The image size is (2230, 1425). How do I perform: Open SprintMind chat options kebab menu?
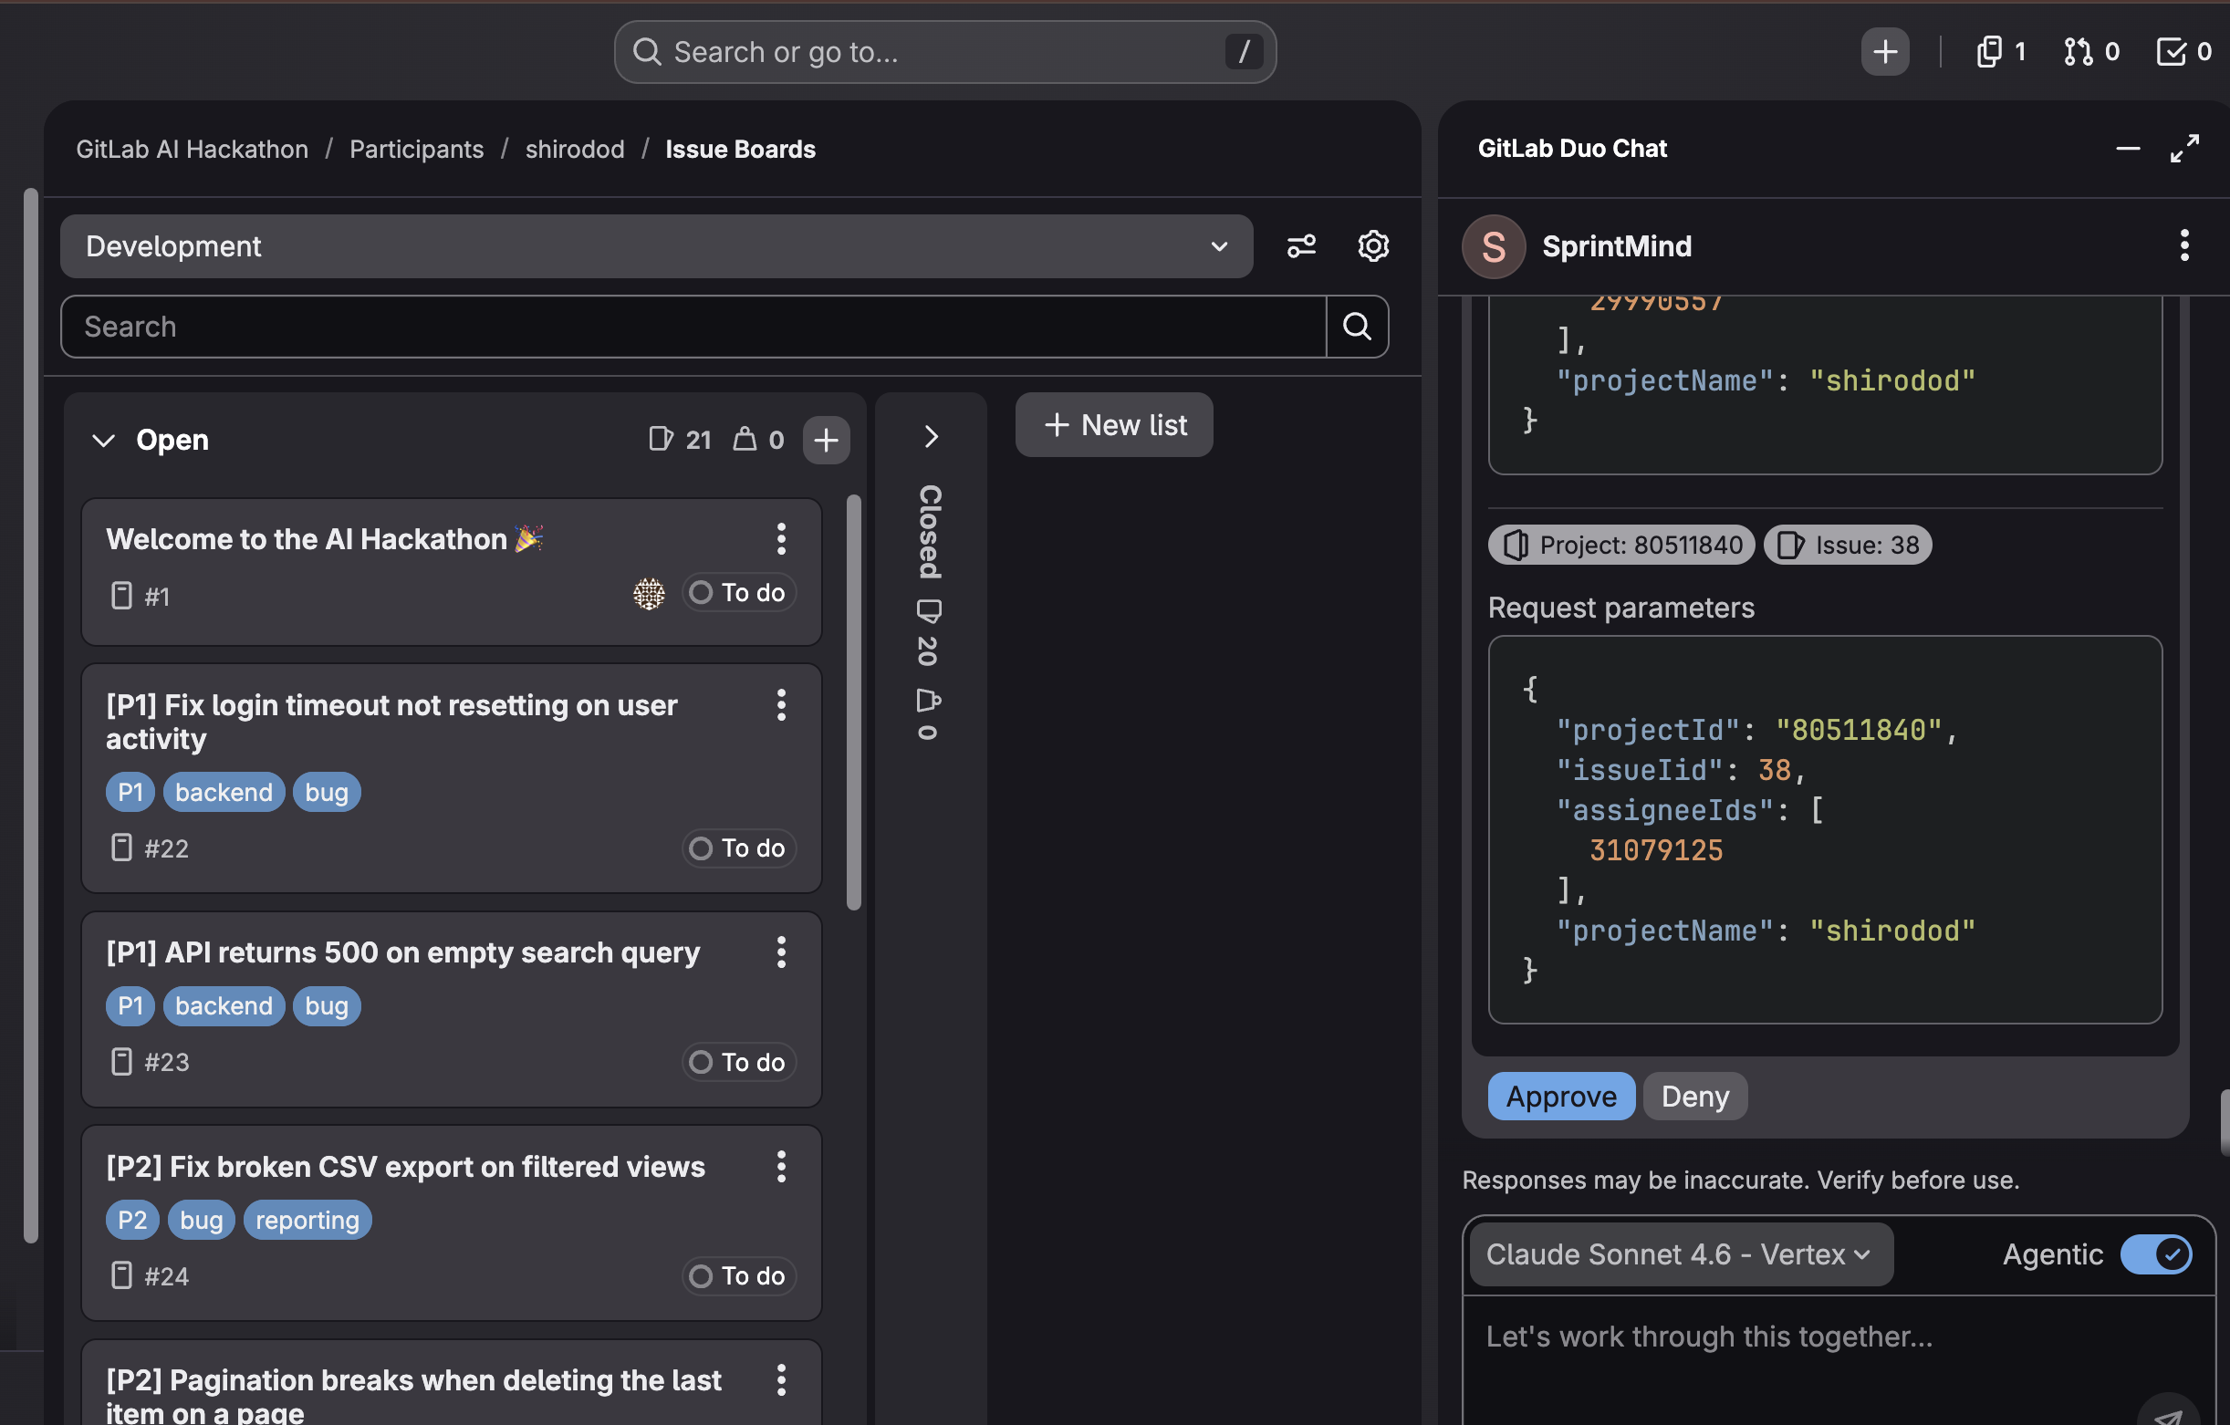[2183, 246]
